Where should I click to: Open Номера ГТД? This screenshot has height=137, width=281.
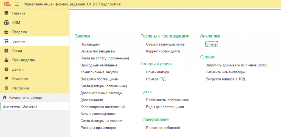tap(156, 79)
